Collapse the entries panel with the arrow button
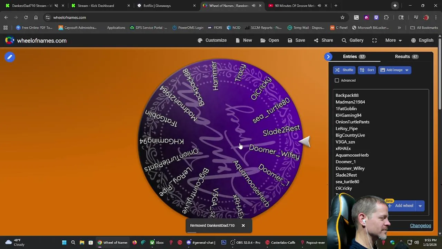 pyautogui.click(x=328, y=57)
